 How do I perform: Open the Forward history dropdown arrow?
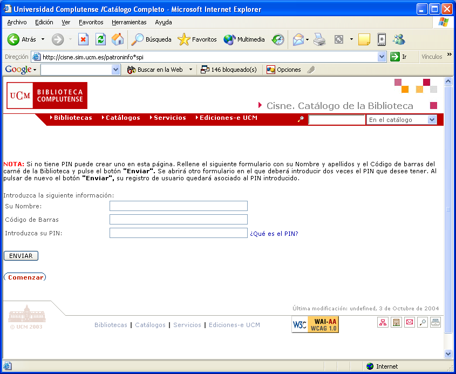(70, 39)
